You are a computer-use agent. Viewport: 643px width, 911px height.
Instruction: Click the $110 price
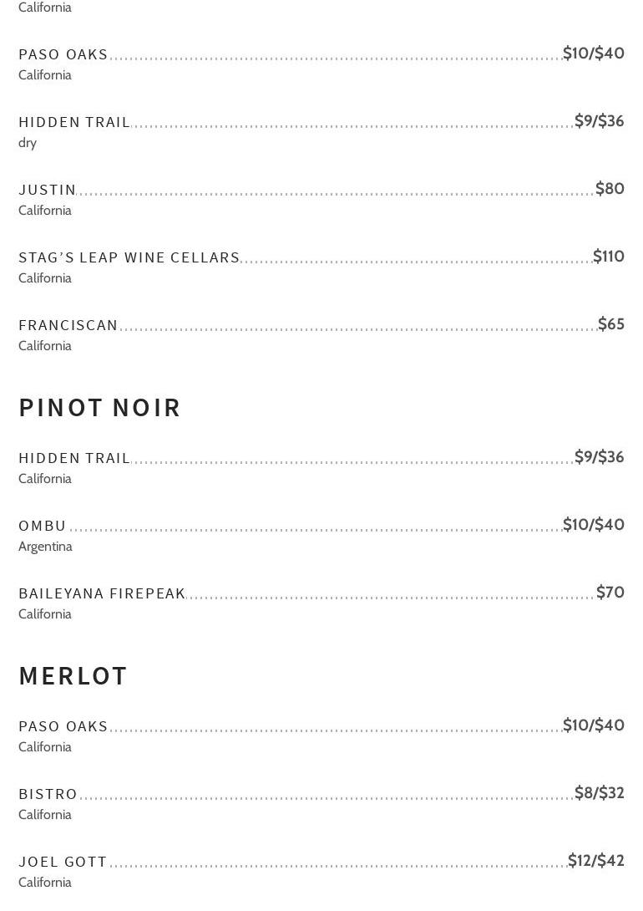(608, 257)
